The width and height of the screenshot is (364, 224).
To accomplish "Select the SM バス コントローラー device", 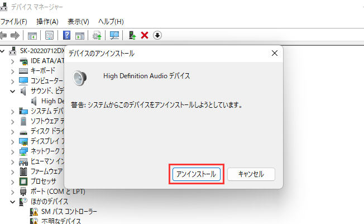I will tap(69, 212).
